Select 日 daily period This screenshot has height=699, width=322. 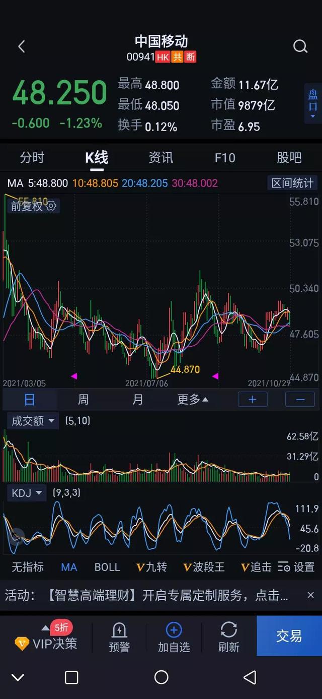pos(30,400)
